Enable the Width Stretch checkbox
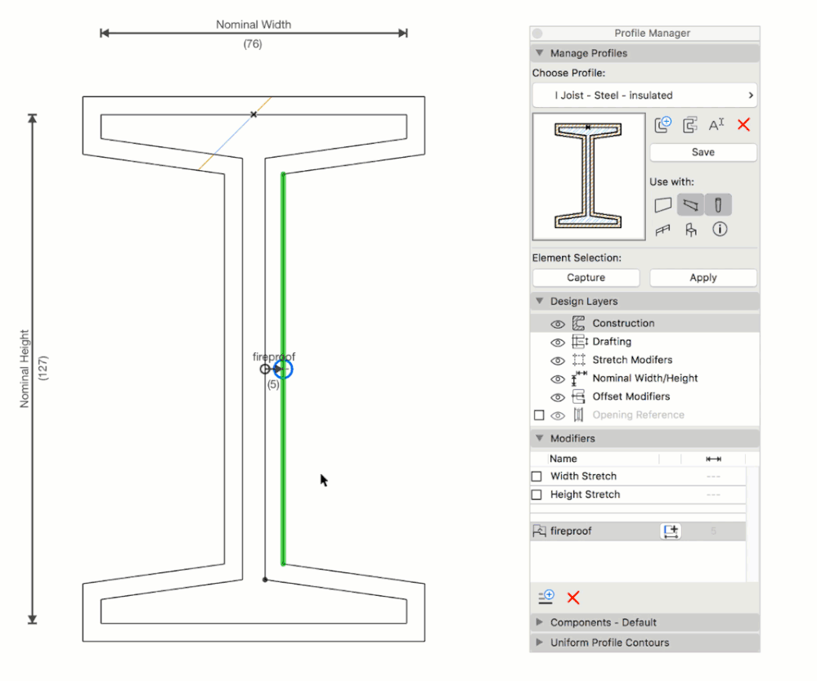The width and height of the screenshot is (817, 681). tap(536, 477)
